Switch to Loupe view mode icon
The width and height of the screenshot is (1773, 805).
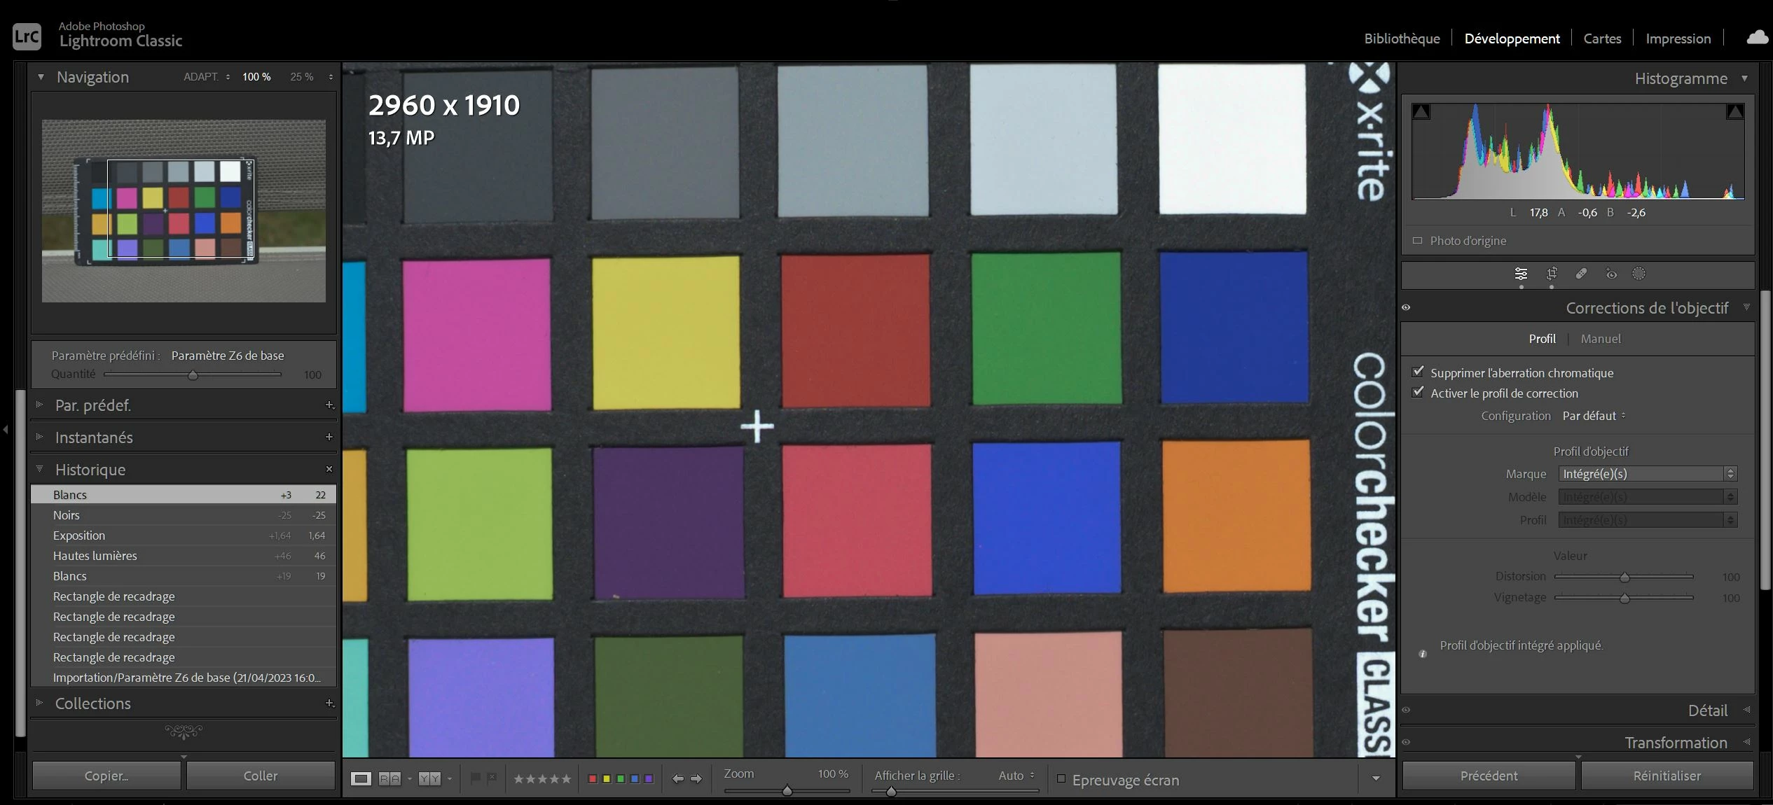pyautogui.click(x=361, y=778)
